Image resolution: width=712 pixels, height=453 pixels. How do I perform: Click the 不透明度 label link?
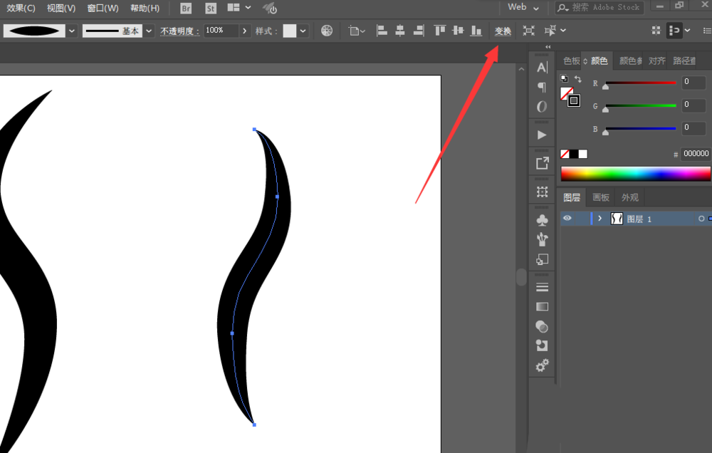[x=179, y=31]
